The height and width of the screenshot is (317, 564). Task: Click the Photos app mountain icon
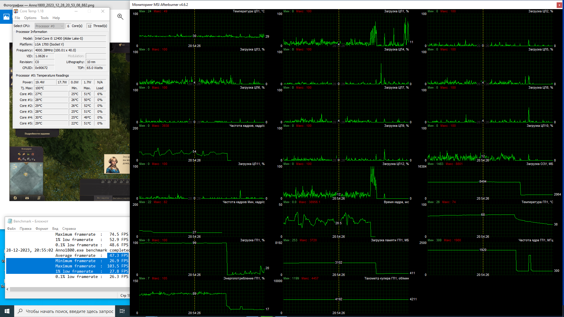pos(6,17)
